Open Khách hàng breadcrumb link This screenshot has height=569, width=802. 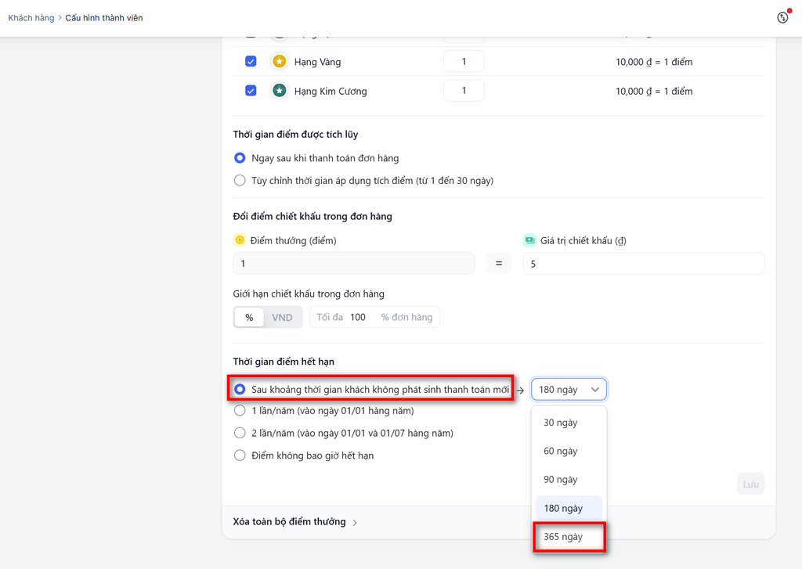[x=31, y=17]
